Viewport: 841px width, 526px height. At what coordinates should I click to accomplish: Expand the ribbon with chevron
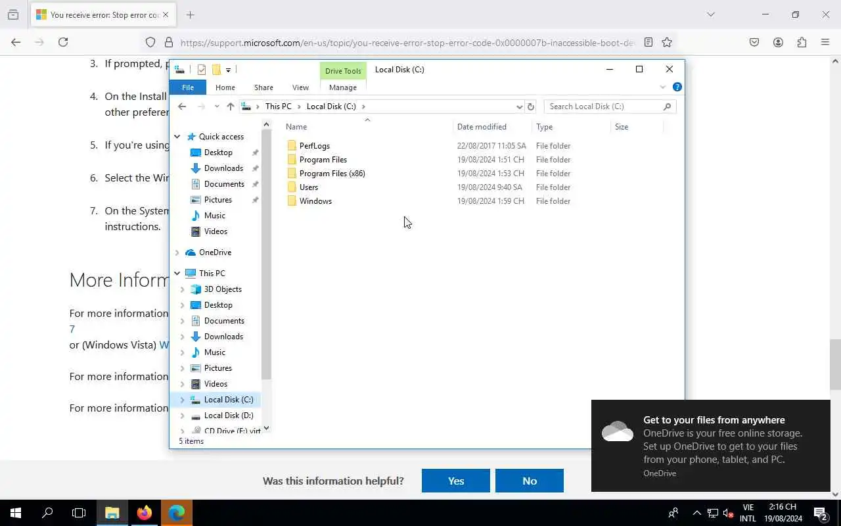click(662, 87)
